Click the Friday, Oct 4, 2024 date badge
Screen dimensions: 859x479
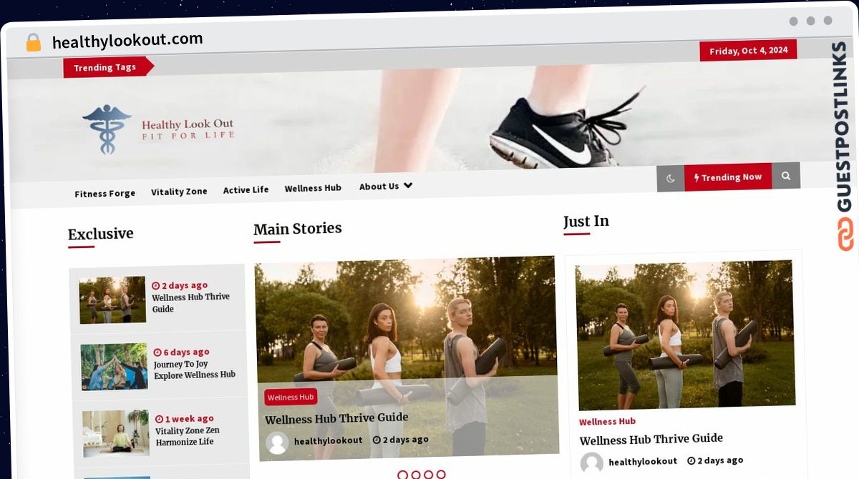tap(748, 51)
